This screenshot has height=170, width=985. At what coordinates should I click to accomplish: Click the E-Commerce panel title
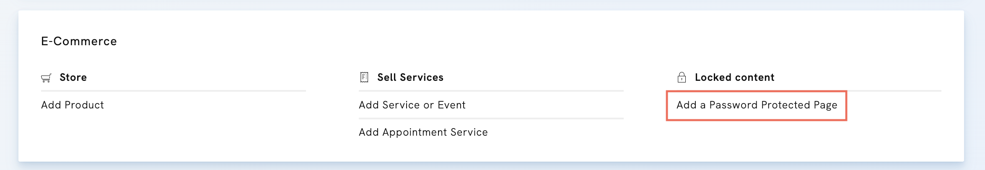(79, 41)
